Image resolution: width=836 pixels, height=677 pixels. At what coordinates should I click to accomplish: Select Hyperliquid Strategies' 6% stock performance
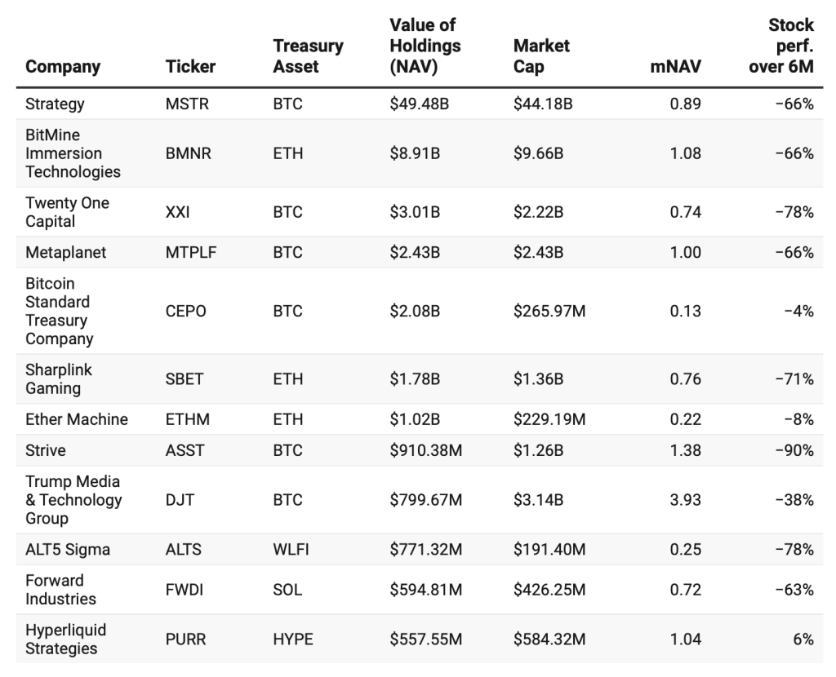point(803,639)
